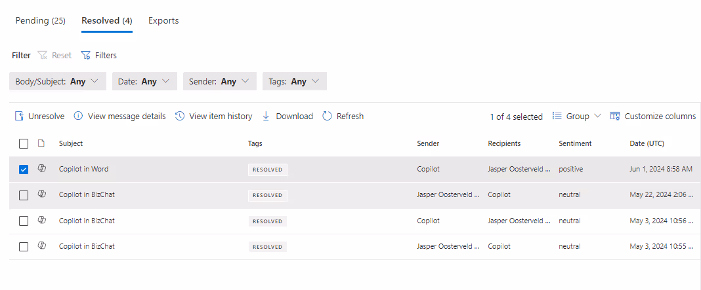This screenshot has height=290, width=701.
Task: Open the Filters panel
Action: [99, 56]
